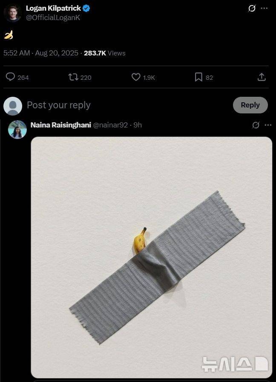Like Logan Kilpatrick's post
Viewport: 276px width, 382px height.
tap(136, 77)
